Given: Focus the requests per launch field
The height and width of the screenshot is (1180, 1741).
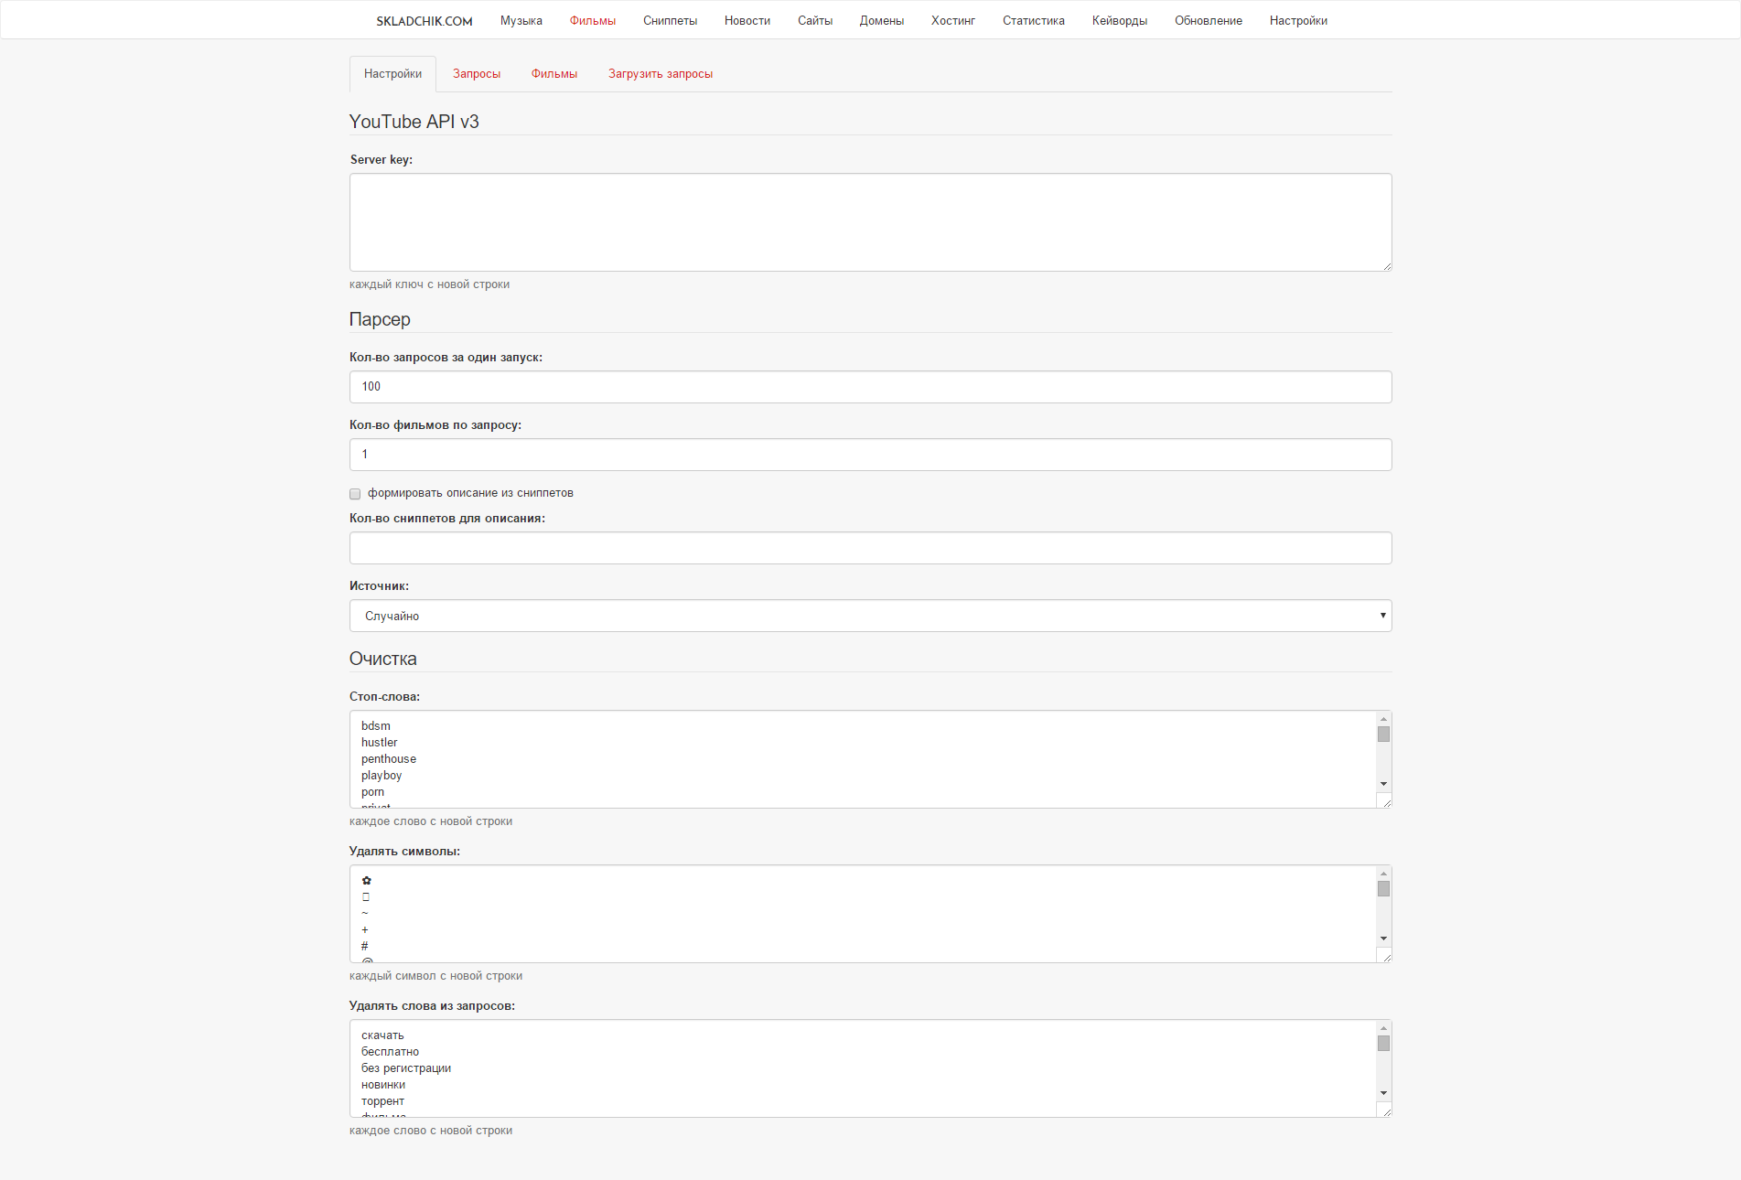Looking at the screenshot, I should (x=870, y=387).
